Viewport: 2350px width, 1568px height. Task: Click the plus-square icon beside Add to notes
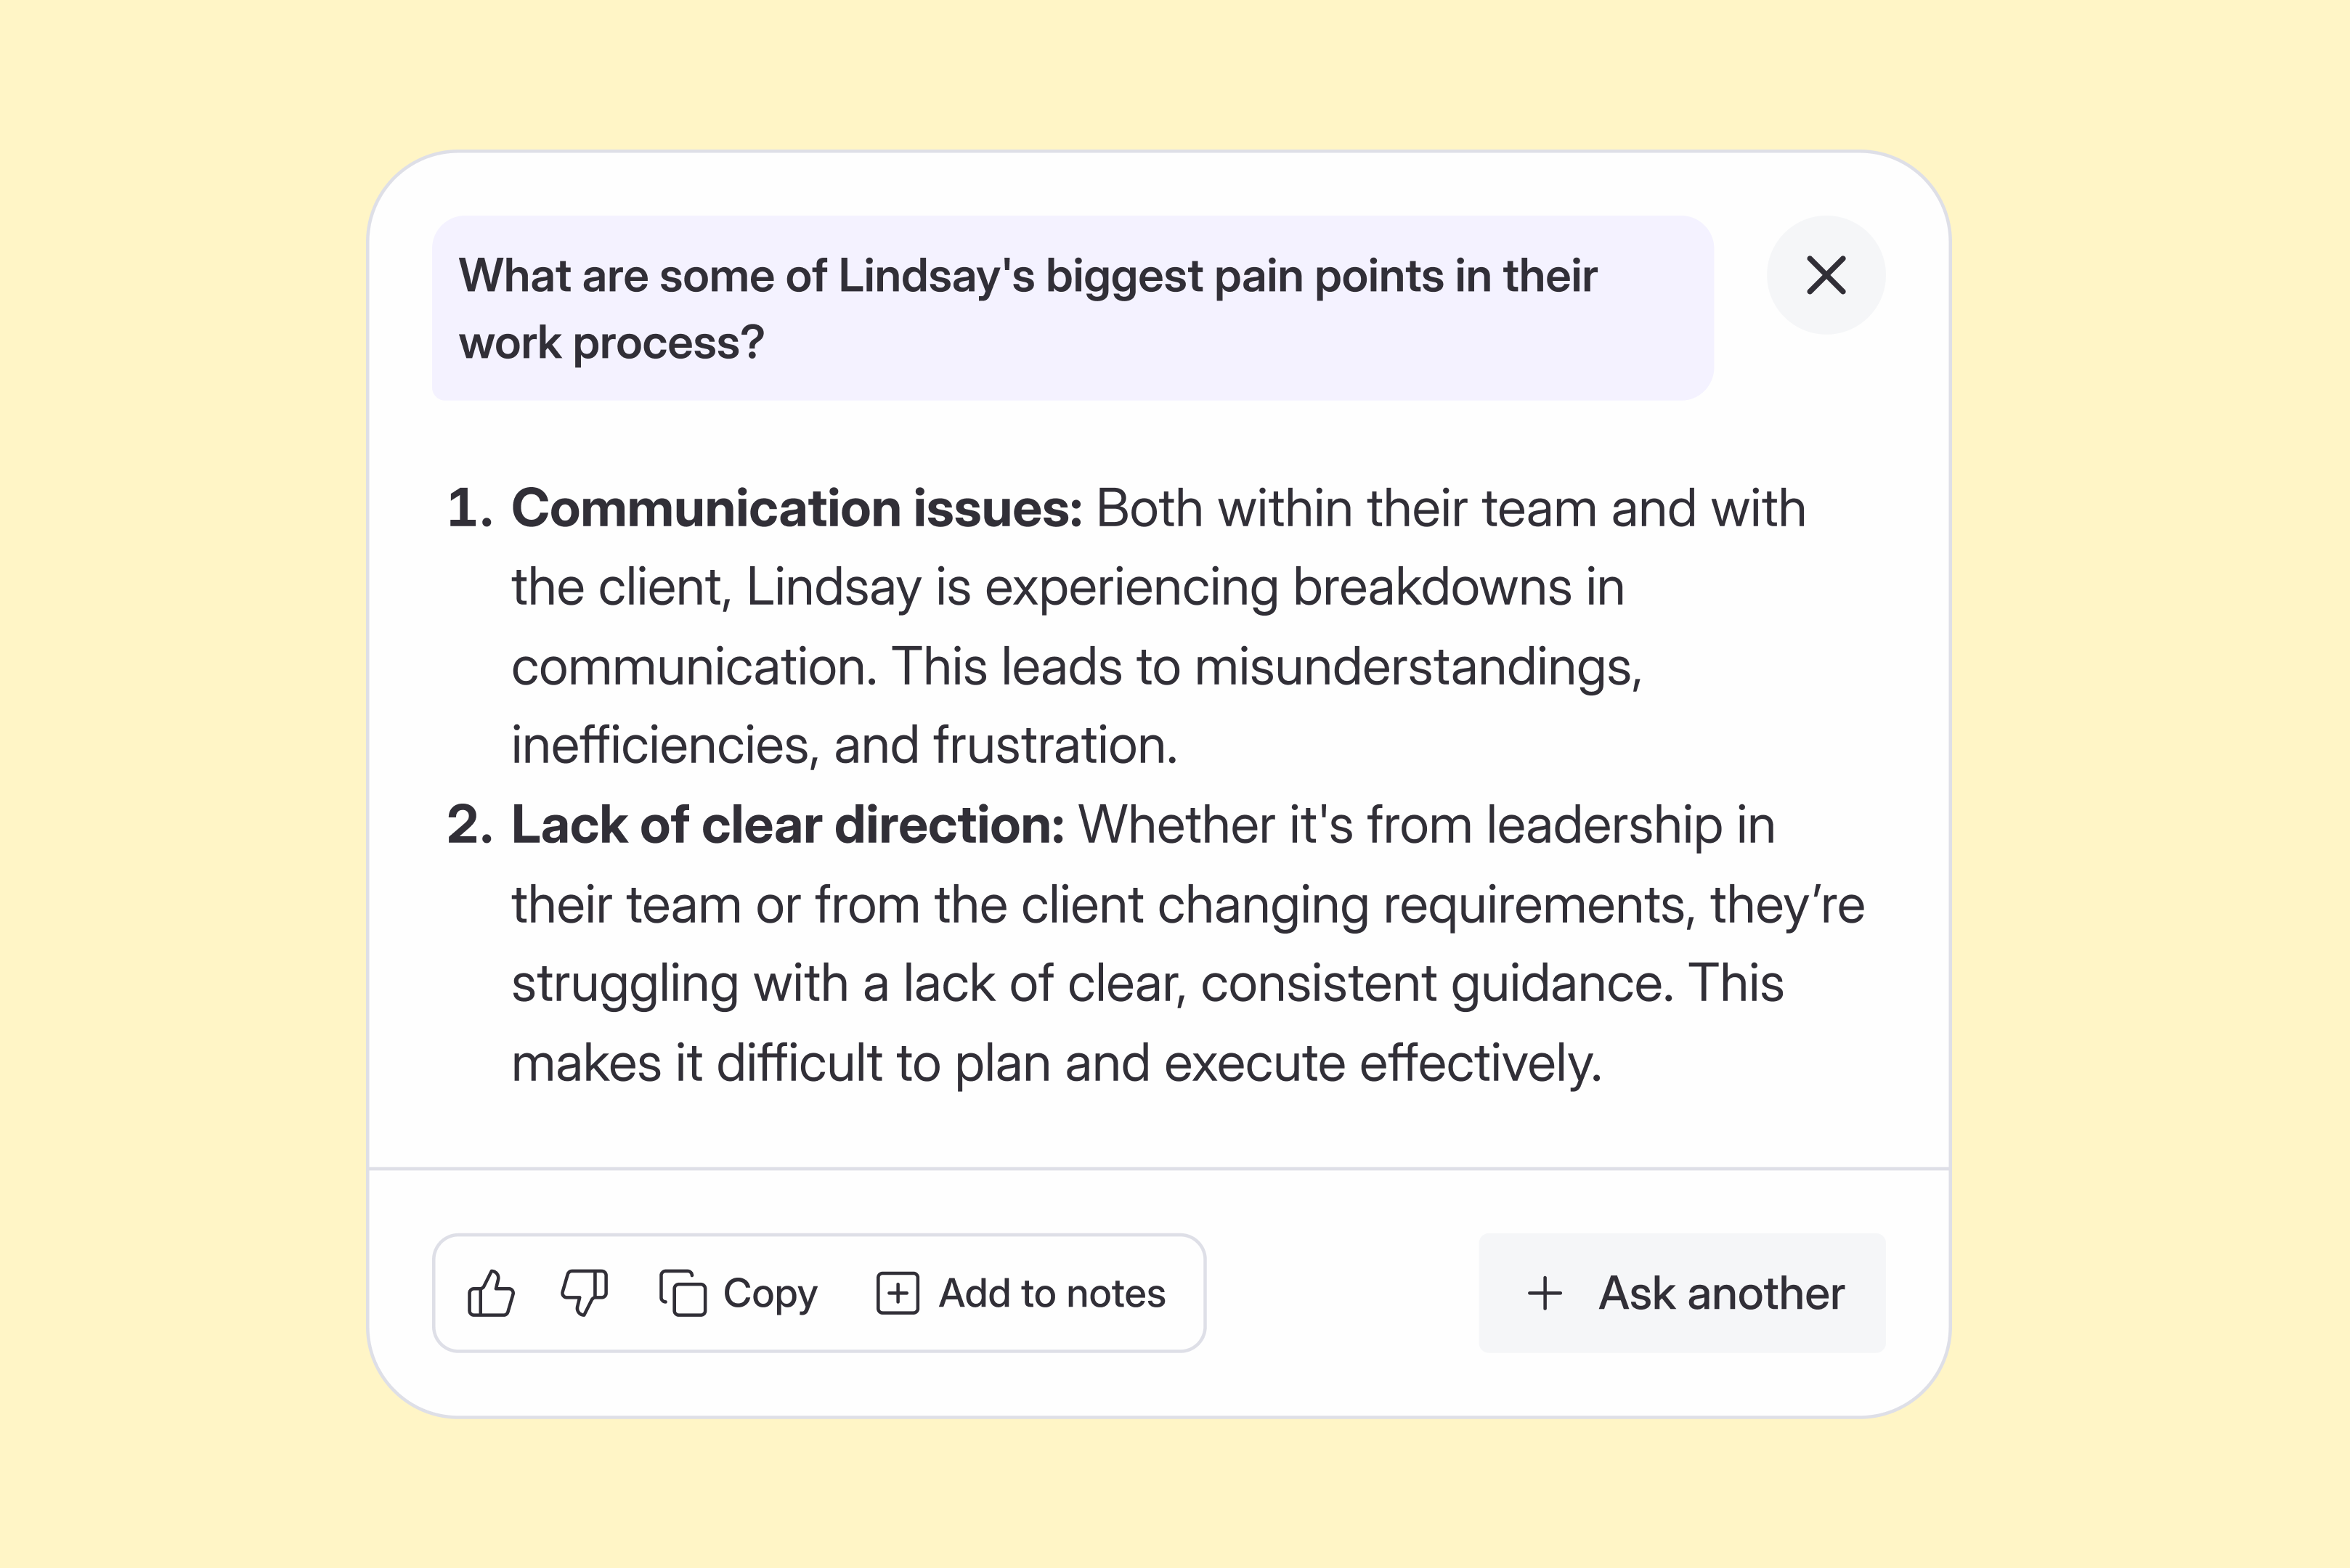tap(898, 1293)
